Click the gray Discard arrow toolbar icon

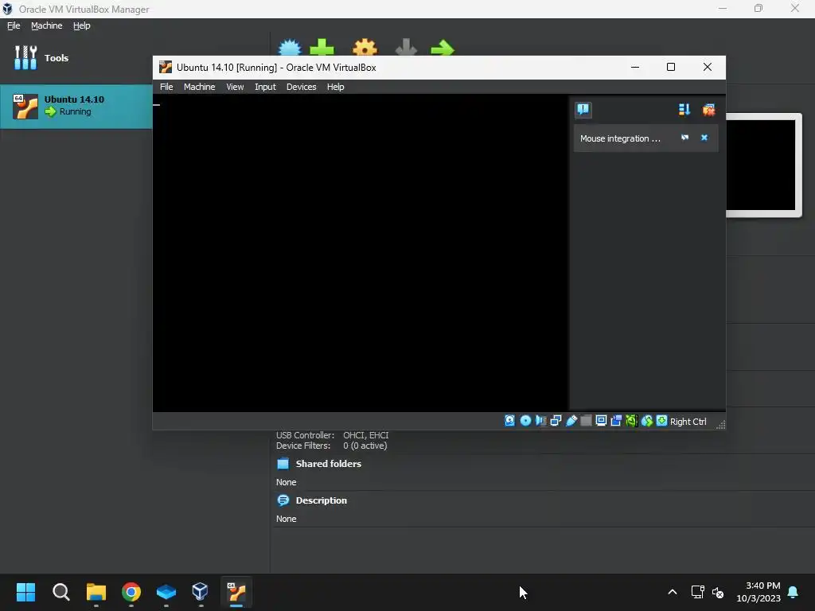click(x=406, y=47)
